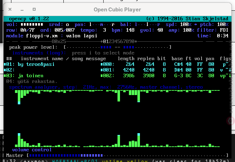
Task: Click the instrument name / song message header
Action: point(63,58)
